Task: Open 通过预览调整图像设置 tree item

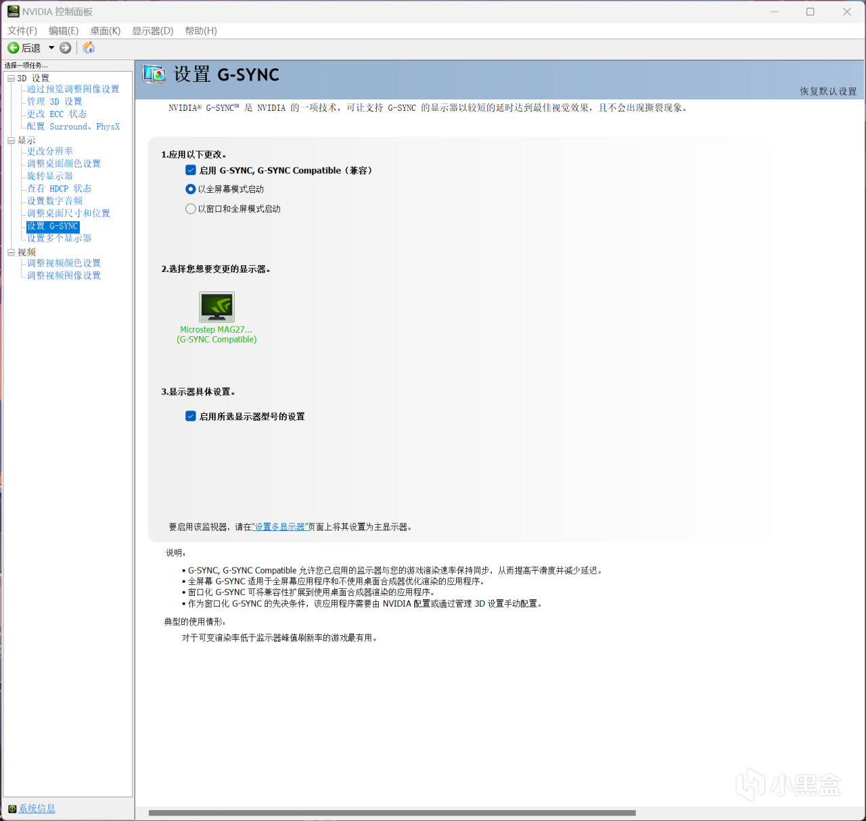Action: (73, 89)
